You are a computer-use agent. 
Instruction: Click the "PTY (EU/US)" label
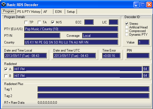pyautogui.click(x=13, y=29)
